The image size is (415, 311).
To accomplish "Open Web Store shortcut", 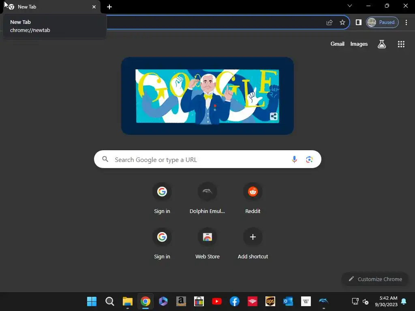I will [x=207, y=243].
